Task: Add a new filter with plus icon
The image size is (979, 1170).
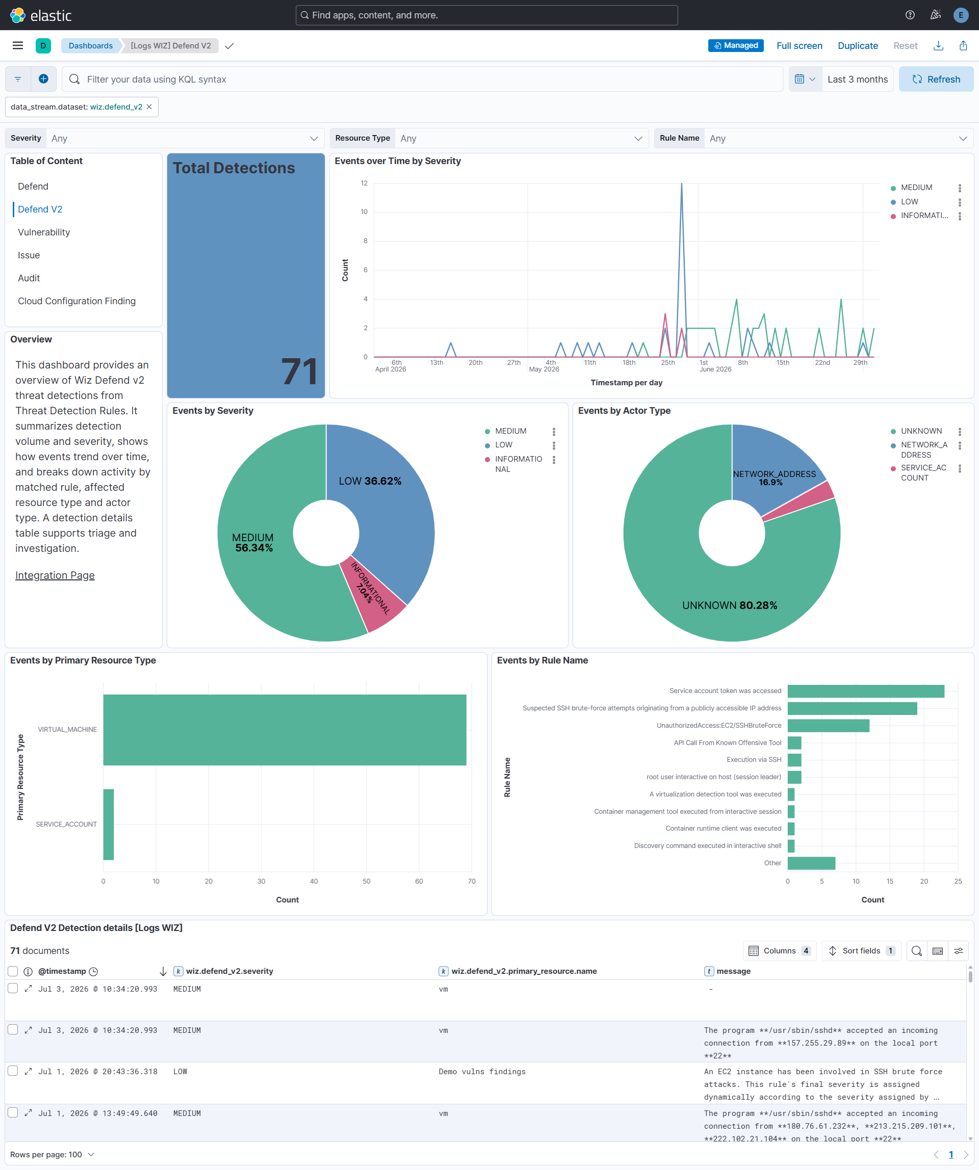Action: point(43,79)
